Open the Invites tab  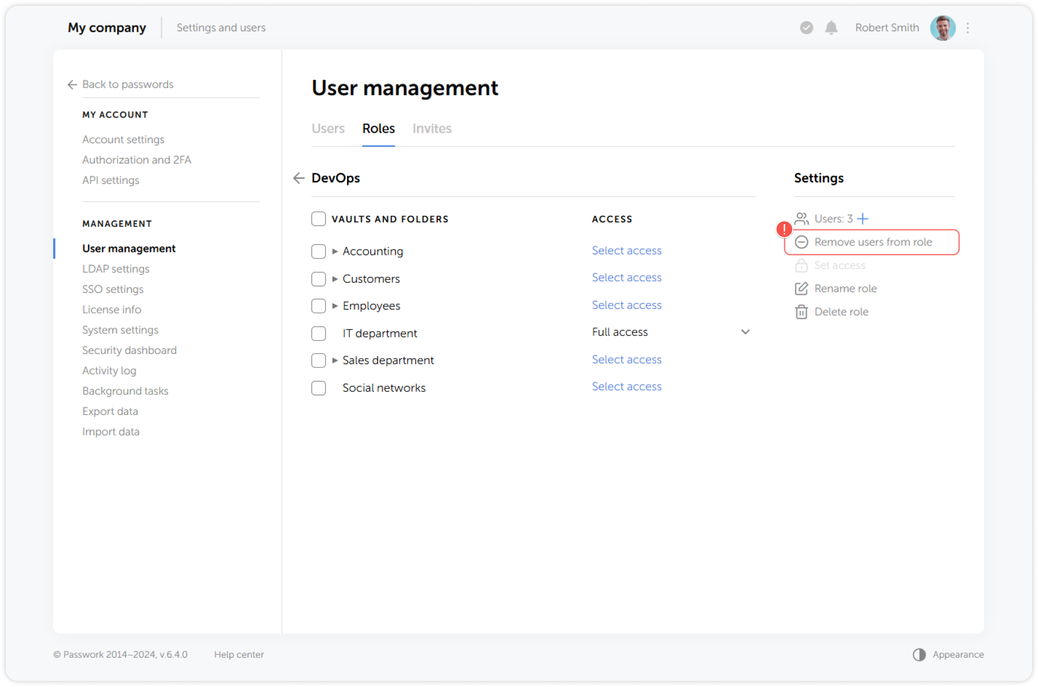point(432,128)
